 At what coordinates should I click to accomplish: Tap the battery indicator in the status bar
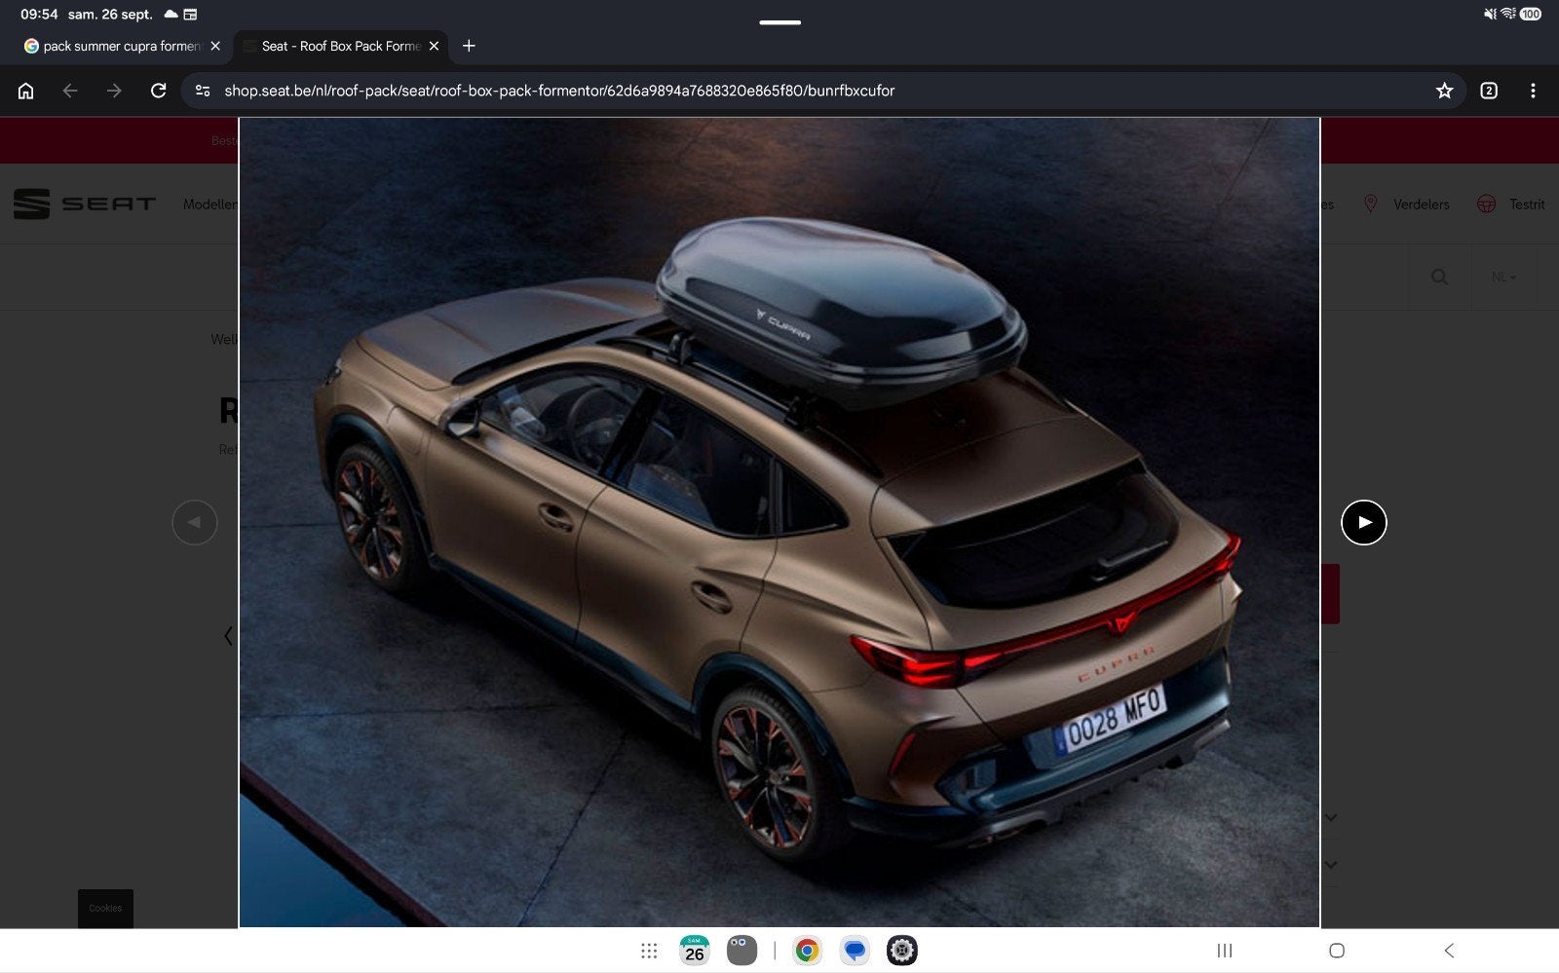1531,14
